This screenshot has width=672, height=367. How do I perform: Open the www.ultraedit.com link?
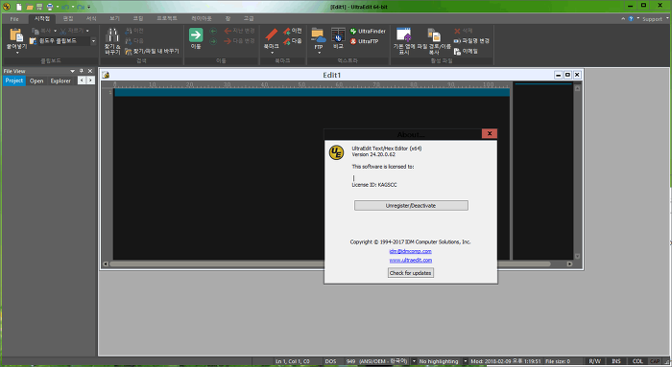pyautogui.click(x=411, y=260)
